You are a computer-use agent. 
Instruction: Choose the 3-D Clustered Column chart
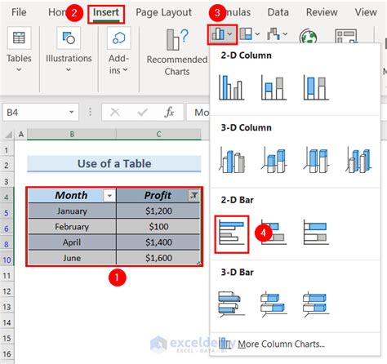coord(232,160)
